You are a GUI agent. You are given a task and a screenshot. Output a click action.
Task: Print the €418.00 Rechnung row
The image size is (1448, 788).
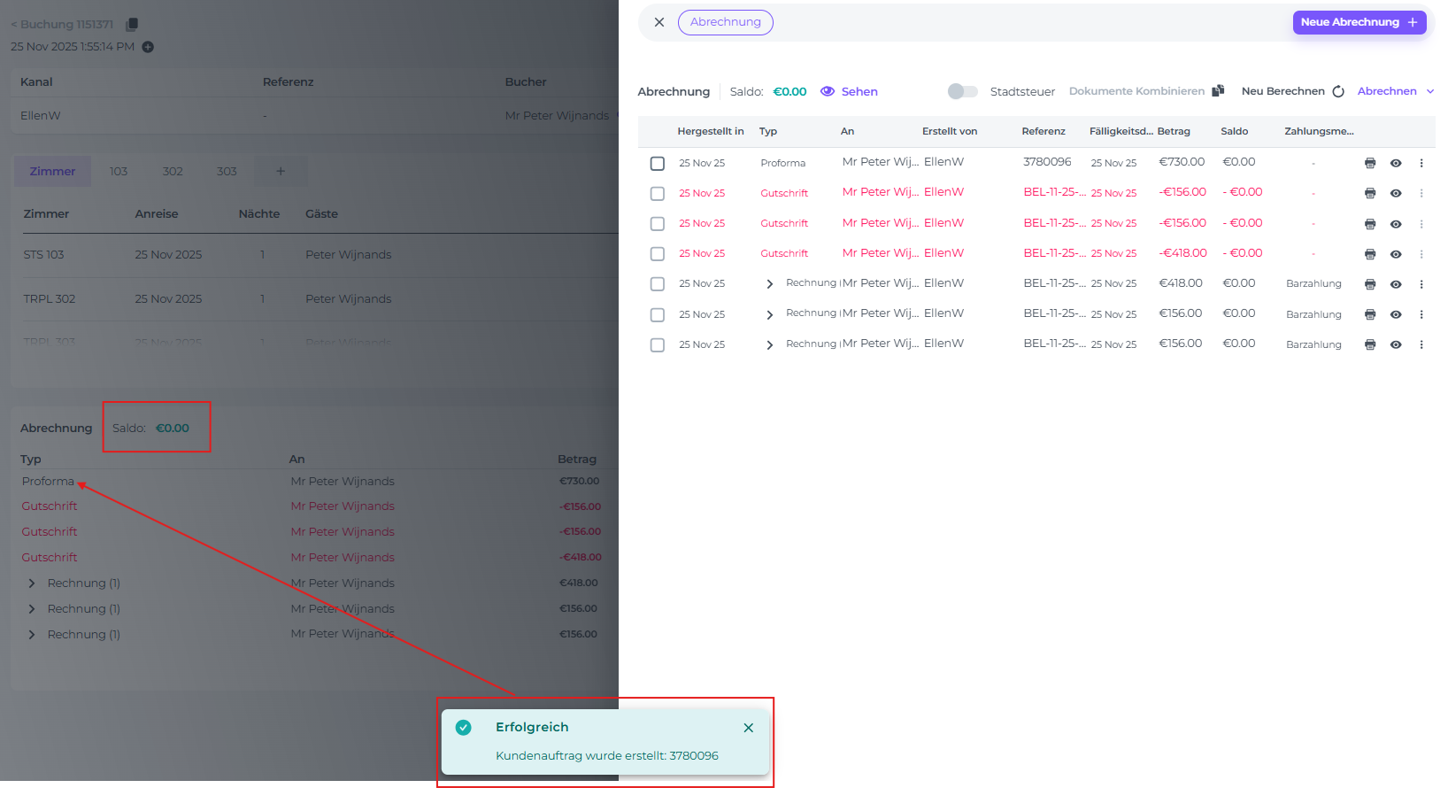[x=1369, y=284]
